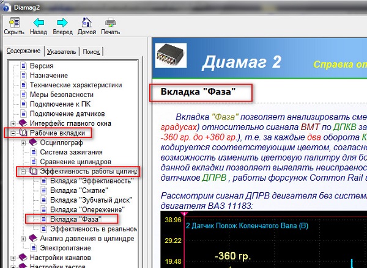The image size is (367, 268).
Task: Click the Вкладка "Сжатие" page icon
Action: pos(44,190)
